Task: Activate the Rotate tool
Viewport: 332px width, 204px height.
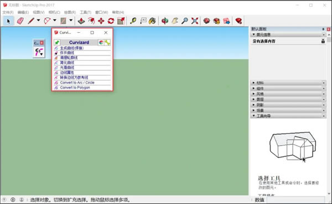Action: tap(111, 21)
